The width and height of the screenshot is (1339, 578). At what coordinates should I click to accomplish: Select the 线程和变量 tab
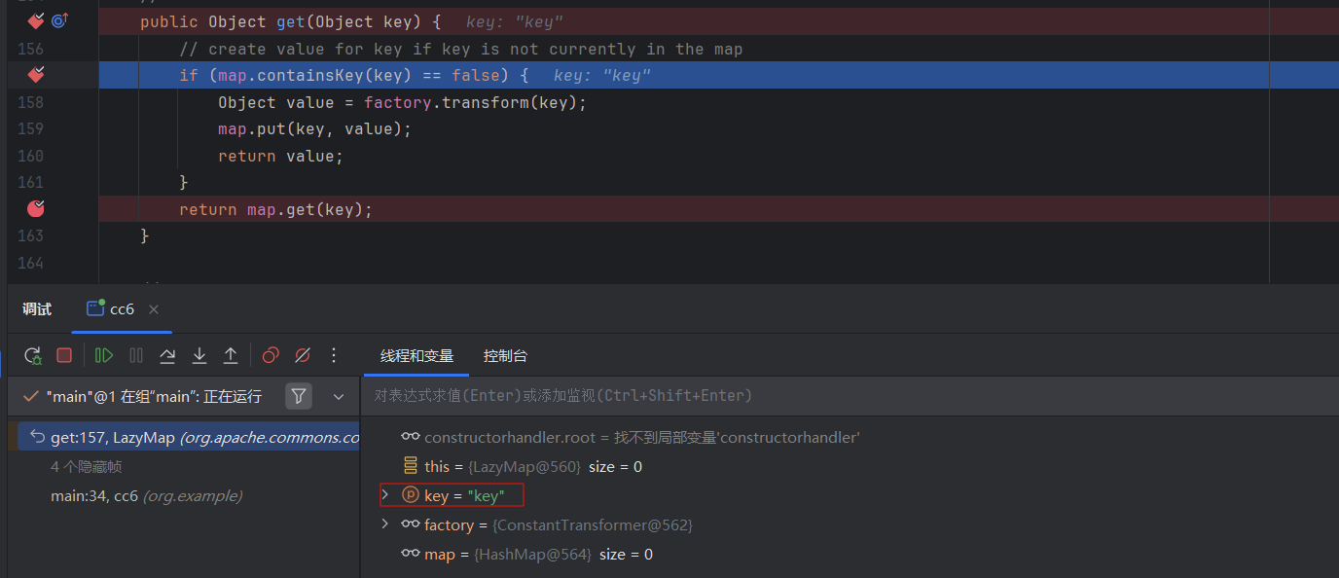pos(416,356)
